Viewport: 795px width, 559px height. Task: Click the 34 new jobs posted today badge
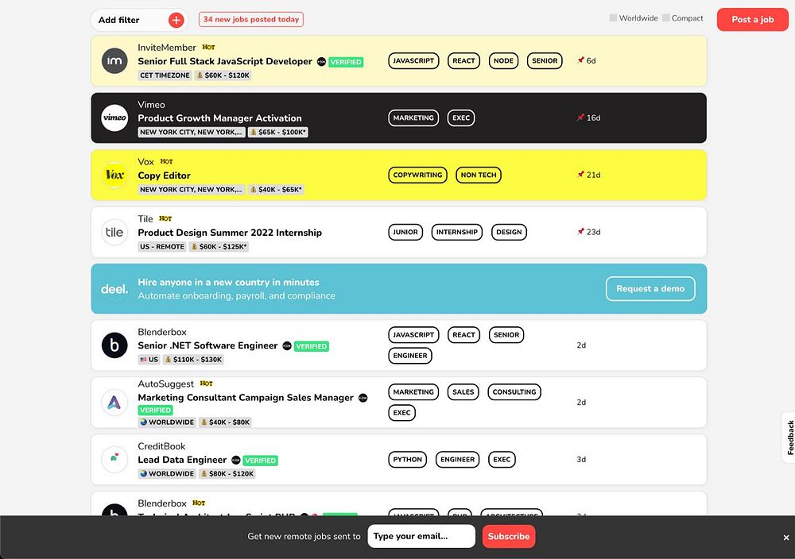(251, 19)
